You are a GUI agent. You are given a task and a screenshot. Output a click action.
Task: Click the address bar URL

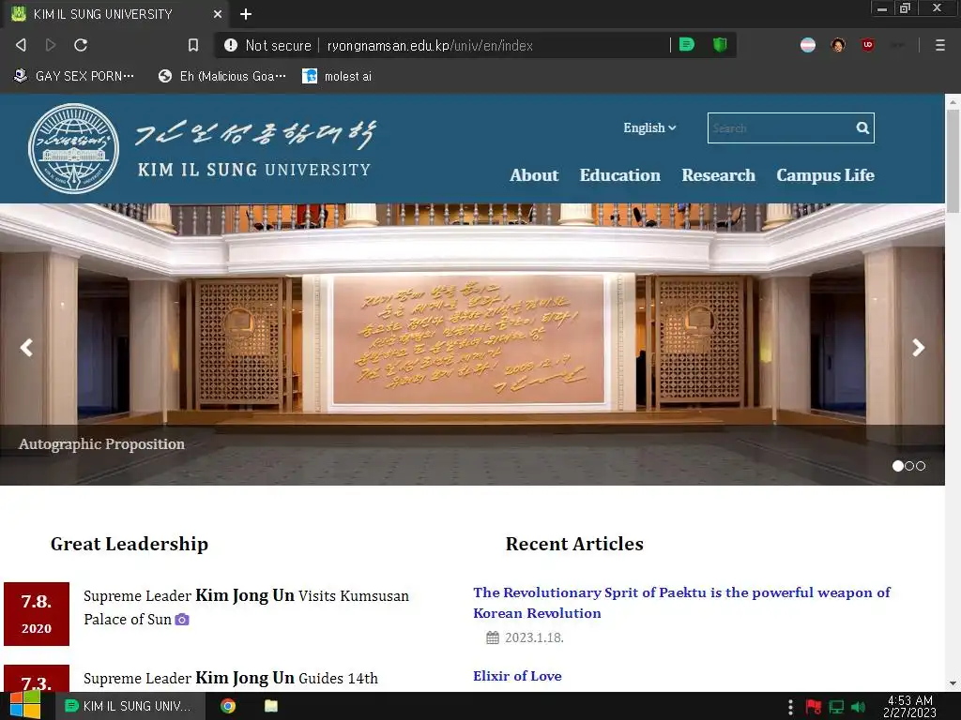(430, 45)
